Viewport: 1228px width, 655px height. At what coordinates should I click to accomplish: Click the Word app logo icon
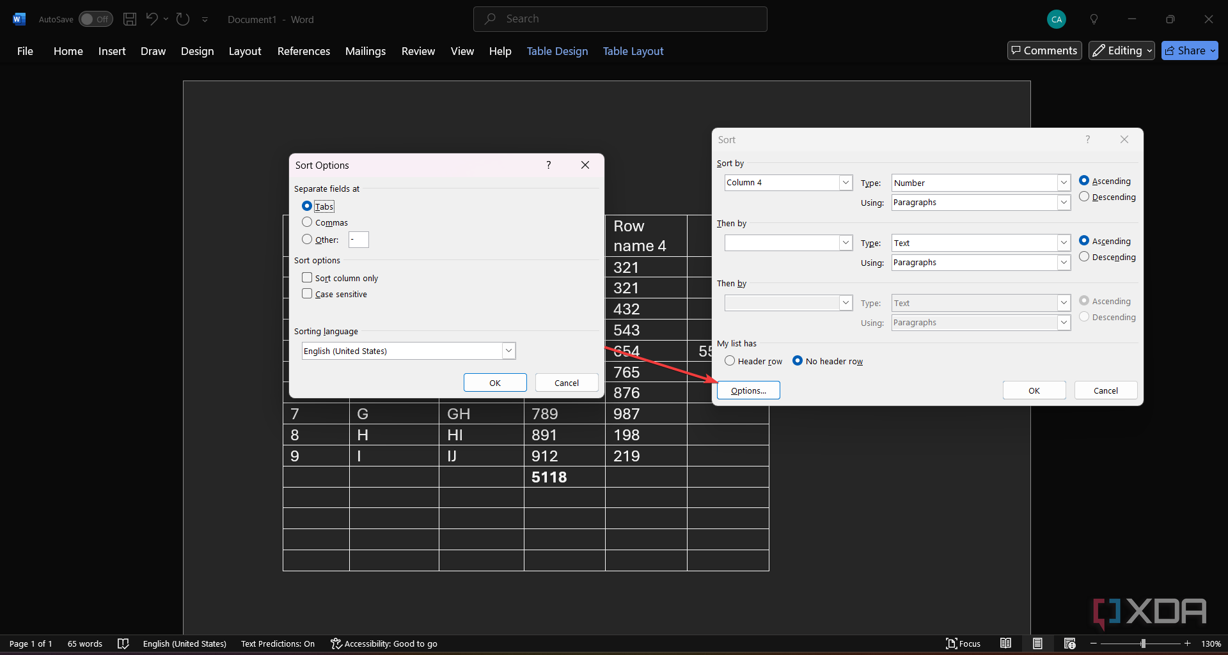point(19,19)
